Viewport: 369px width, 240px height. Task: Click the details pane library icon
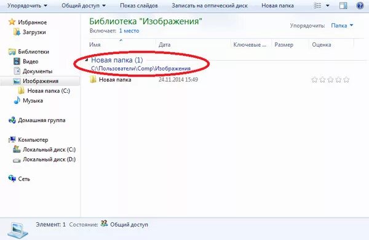pos(18,231)
